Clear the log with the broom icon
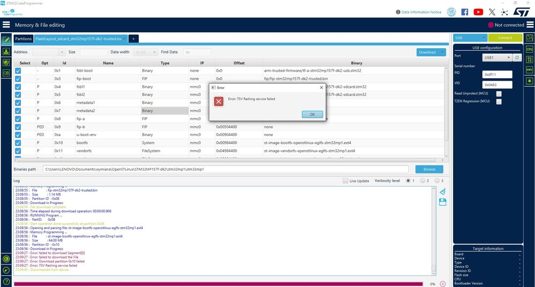Viewport: 535px width, 287px height. [442, 192]
